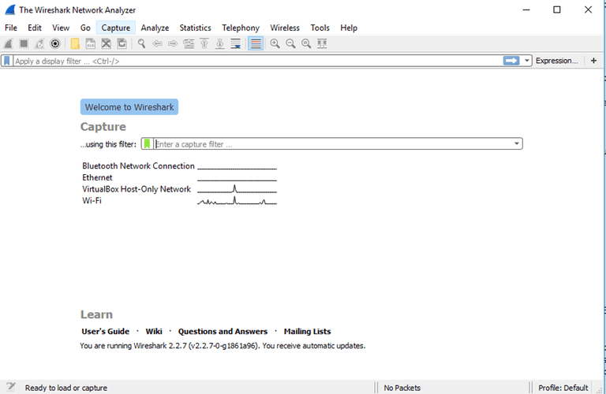The height and width of the screenshot is (394, 606).
Task: Open the View menu
Action: (61, 28)
